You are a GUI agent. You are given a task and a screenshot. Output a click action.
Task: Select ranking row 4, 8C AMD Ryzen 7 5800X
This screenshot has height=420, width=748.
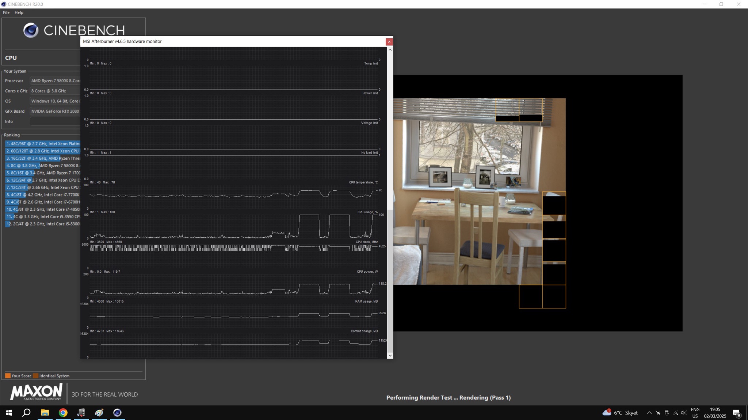(x=43, y=166)
